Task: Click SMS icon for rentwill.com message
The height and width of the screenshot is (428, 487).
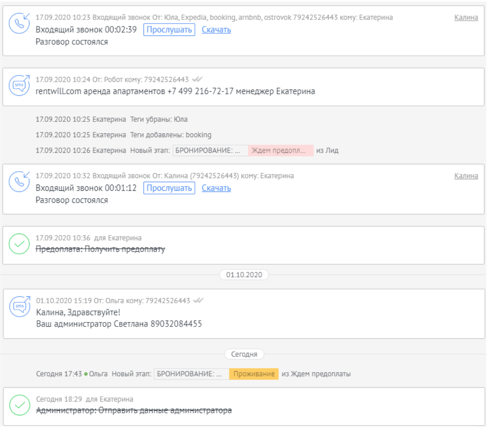Action: [19, 85]
